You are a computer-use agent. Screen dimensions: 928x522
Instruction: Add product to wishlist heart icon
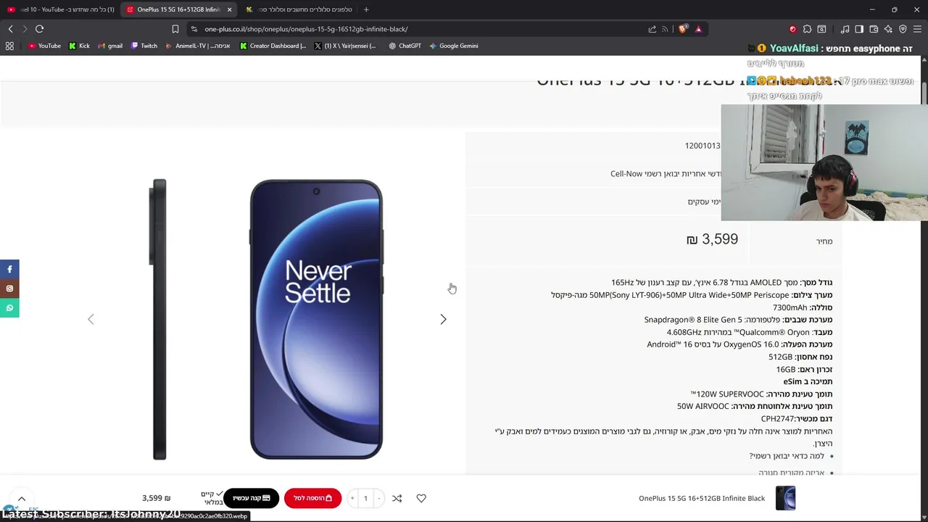coord(421,498)
